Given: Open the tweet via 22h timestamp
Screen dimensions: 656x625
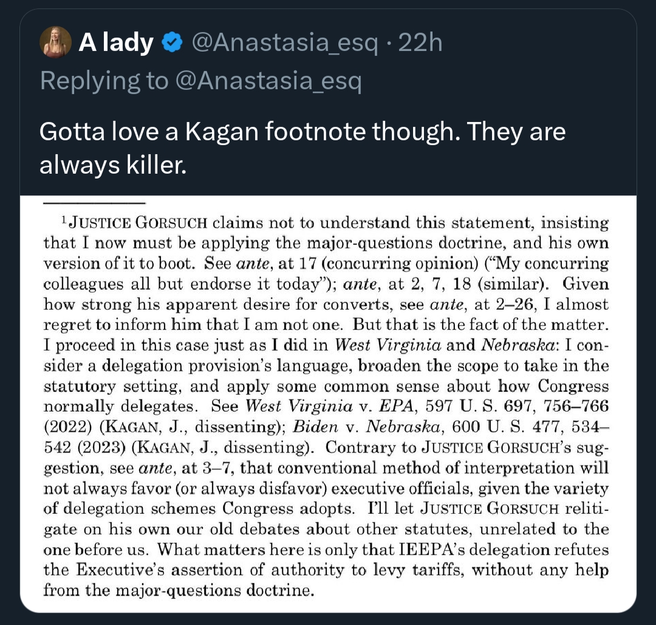Looking at the screenshot, I should point(420,43).
